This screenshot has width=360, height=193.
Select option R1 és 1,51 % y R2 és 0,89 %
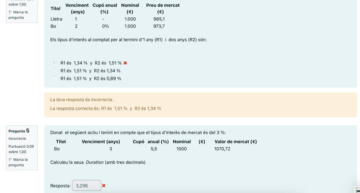click(x=54, y=78)
